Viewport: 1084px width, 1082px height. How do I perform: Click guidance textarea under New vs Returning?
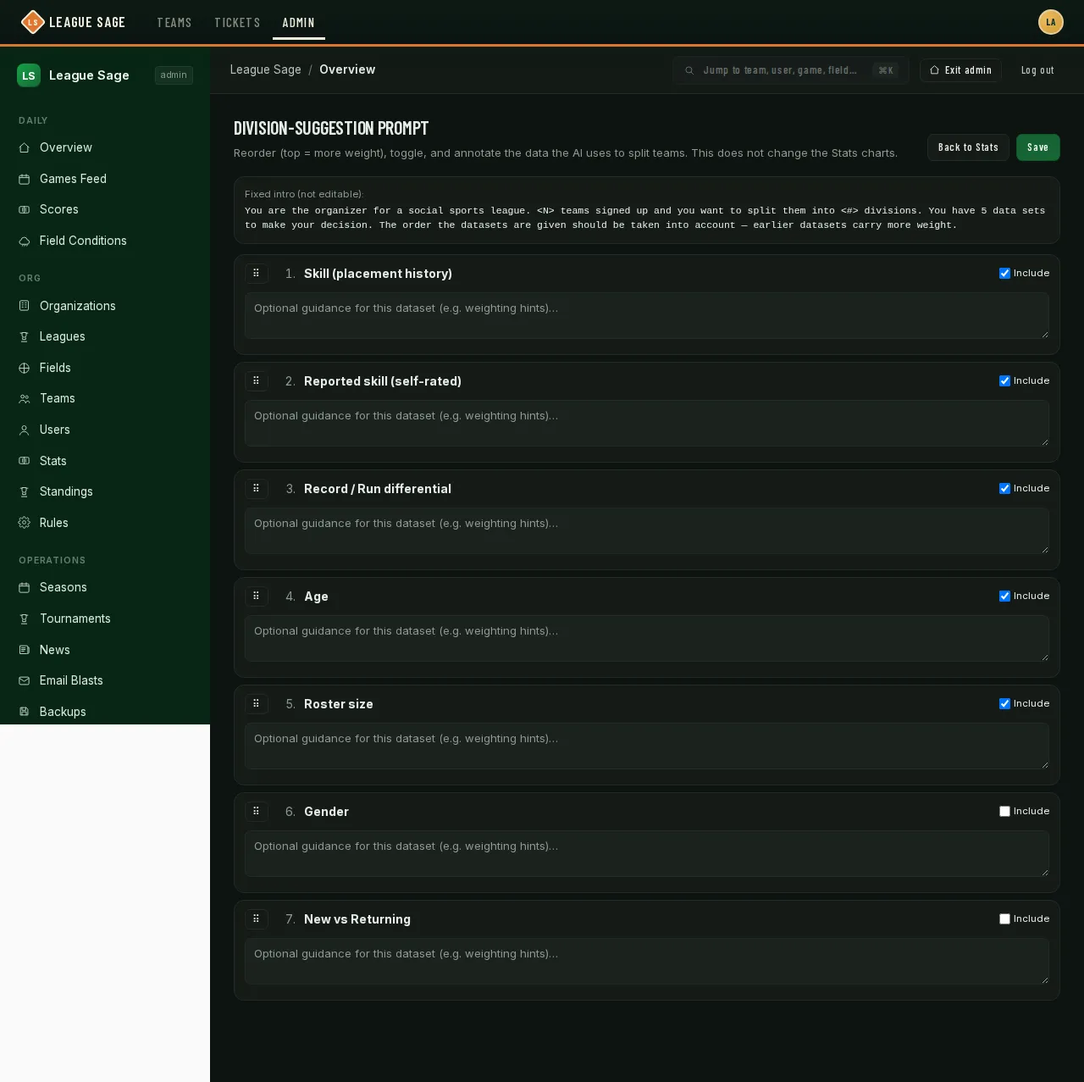(647, 961)
